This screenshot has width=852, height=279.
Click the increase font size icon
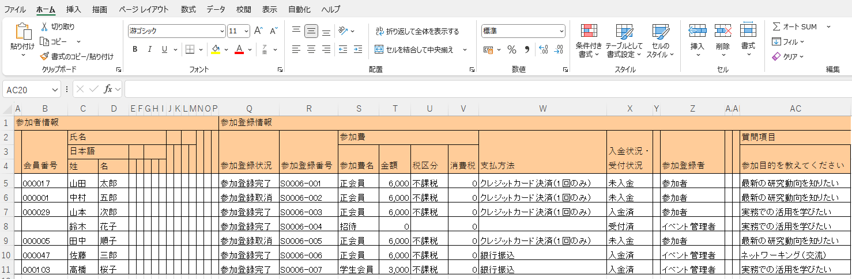click(258, 30)
